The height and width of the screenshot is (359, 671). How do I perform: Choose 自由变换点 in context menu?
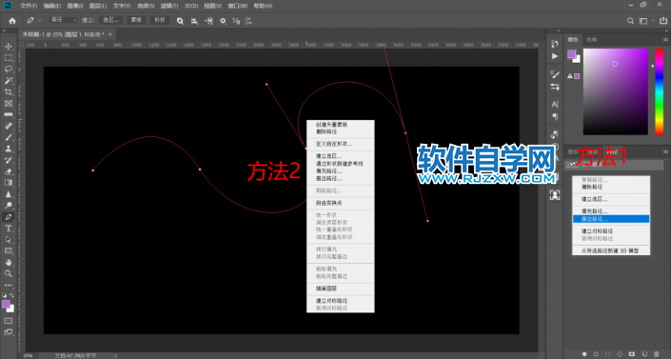[341, 203]
